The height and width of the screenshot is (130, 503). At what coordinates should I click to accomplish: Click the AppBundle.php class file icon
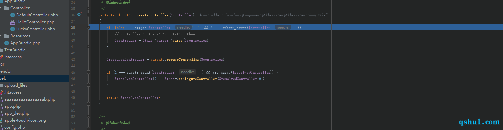tap(7, 43)
